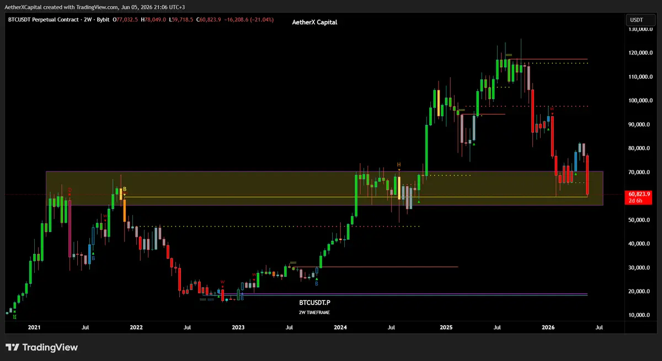Click the open value O77,032.5
The height and width of the screenshot is (361, 662).
pyautogui.click(x=126, y=20)
